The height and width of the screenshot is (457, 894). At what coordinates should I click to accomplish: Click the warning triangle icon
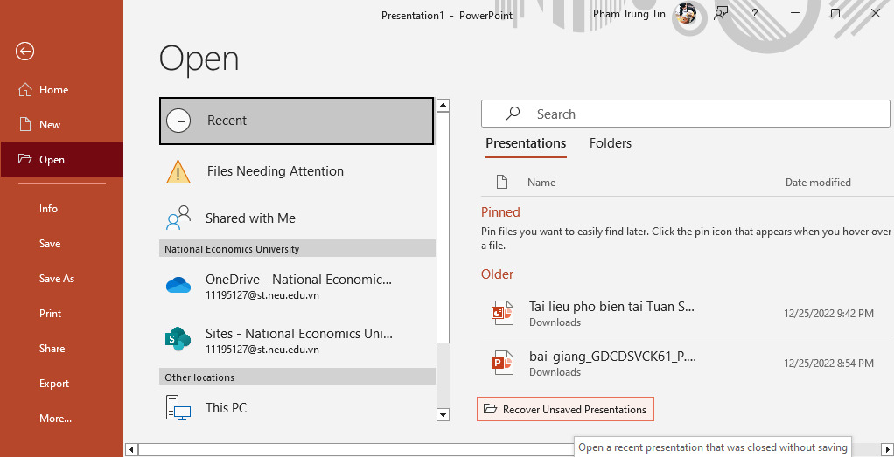click(178, 171)
